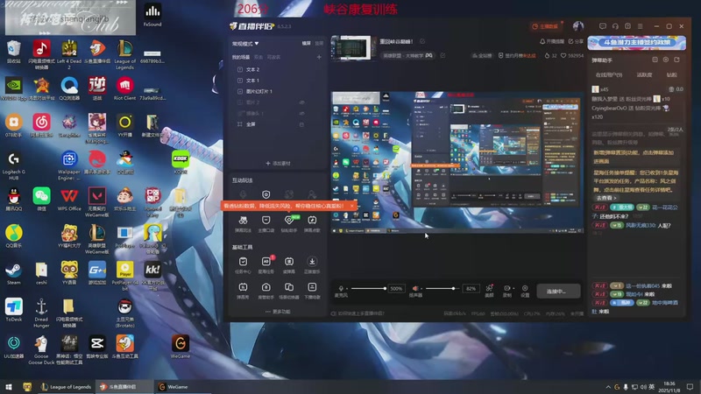Select the 活跃度 tab in danmu panel
Screen dimensions: 701x394
(644, 75)
